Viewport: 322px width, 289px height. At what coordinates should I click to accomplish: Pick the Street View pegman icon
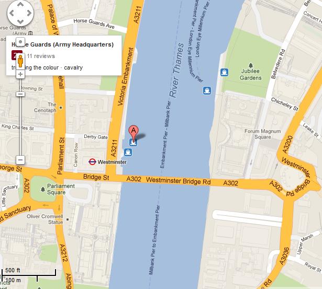[x=20, y=61]
